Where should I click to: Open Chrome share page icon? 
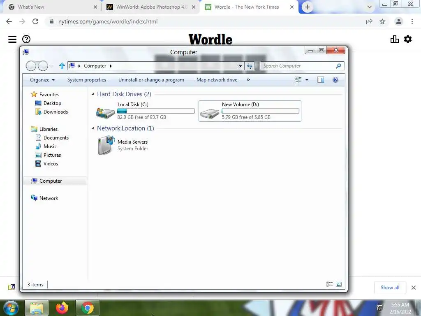coord(369,21)
